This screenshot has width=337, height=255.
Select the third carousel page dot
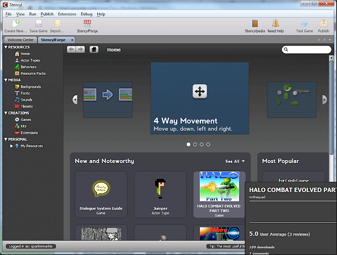201,145
